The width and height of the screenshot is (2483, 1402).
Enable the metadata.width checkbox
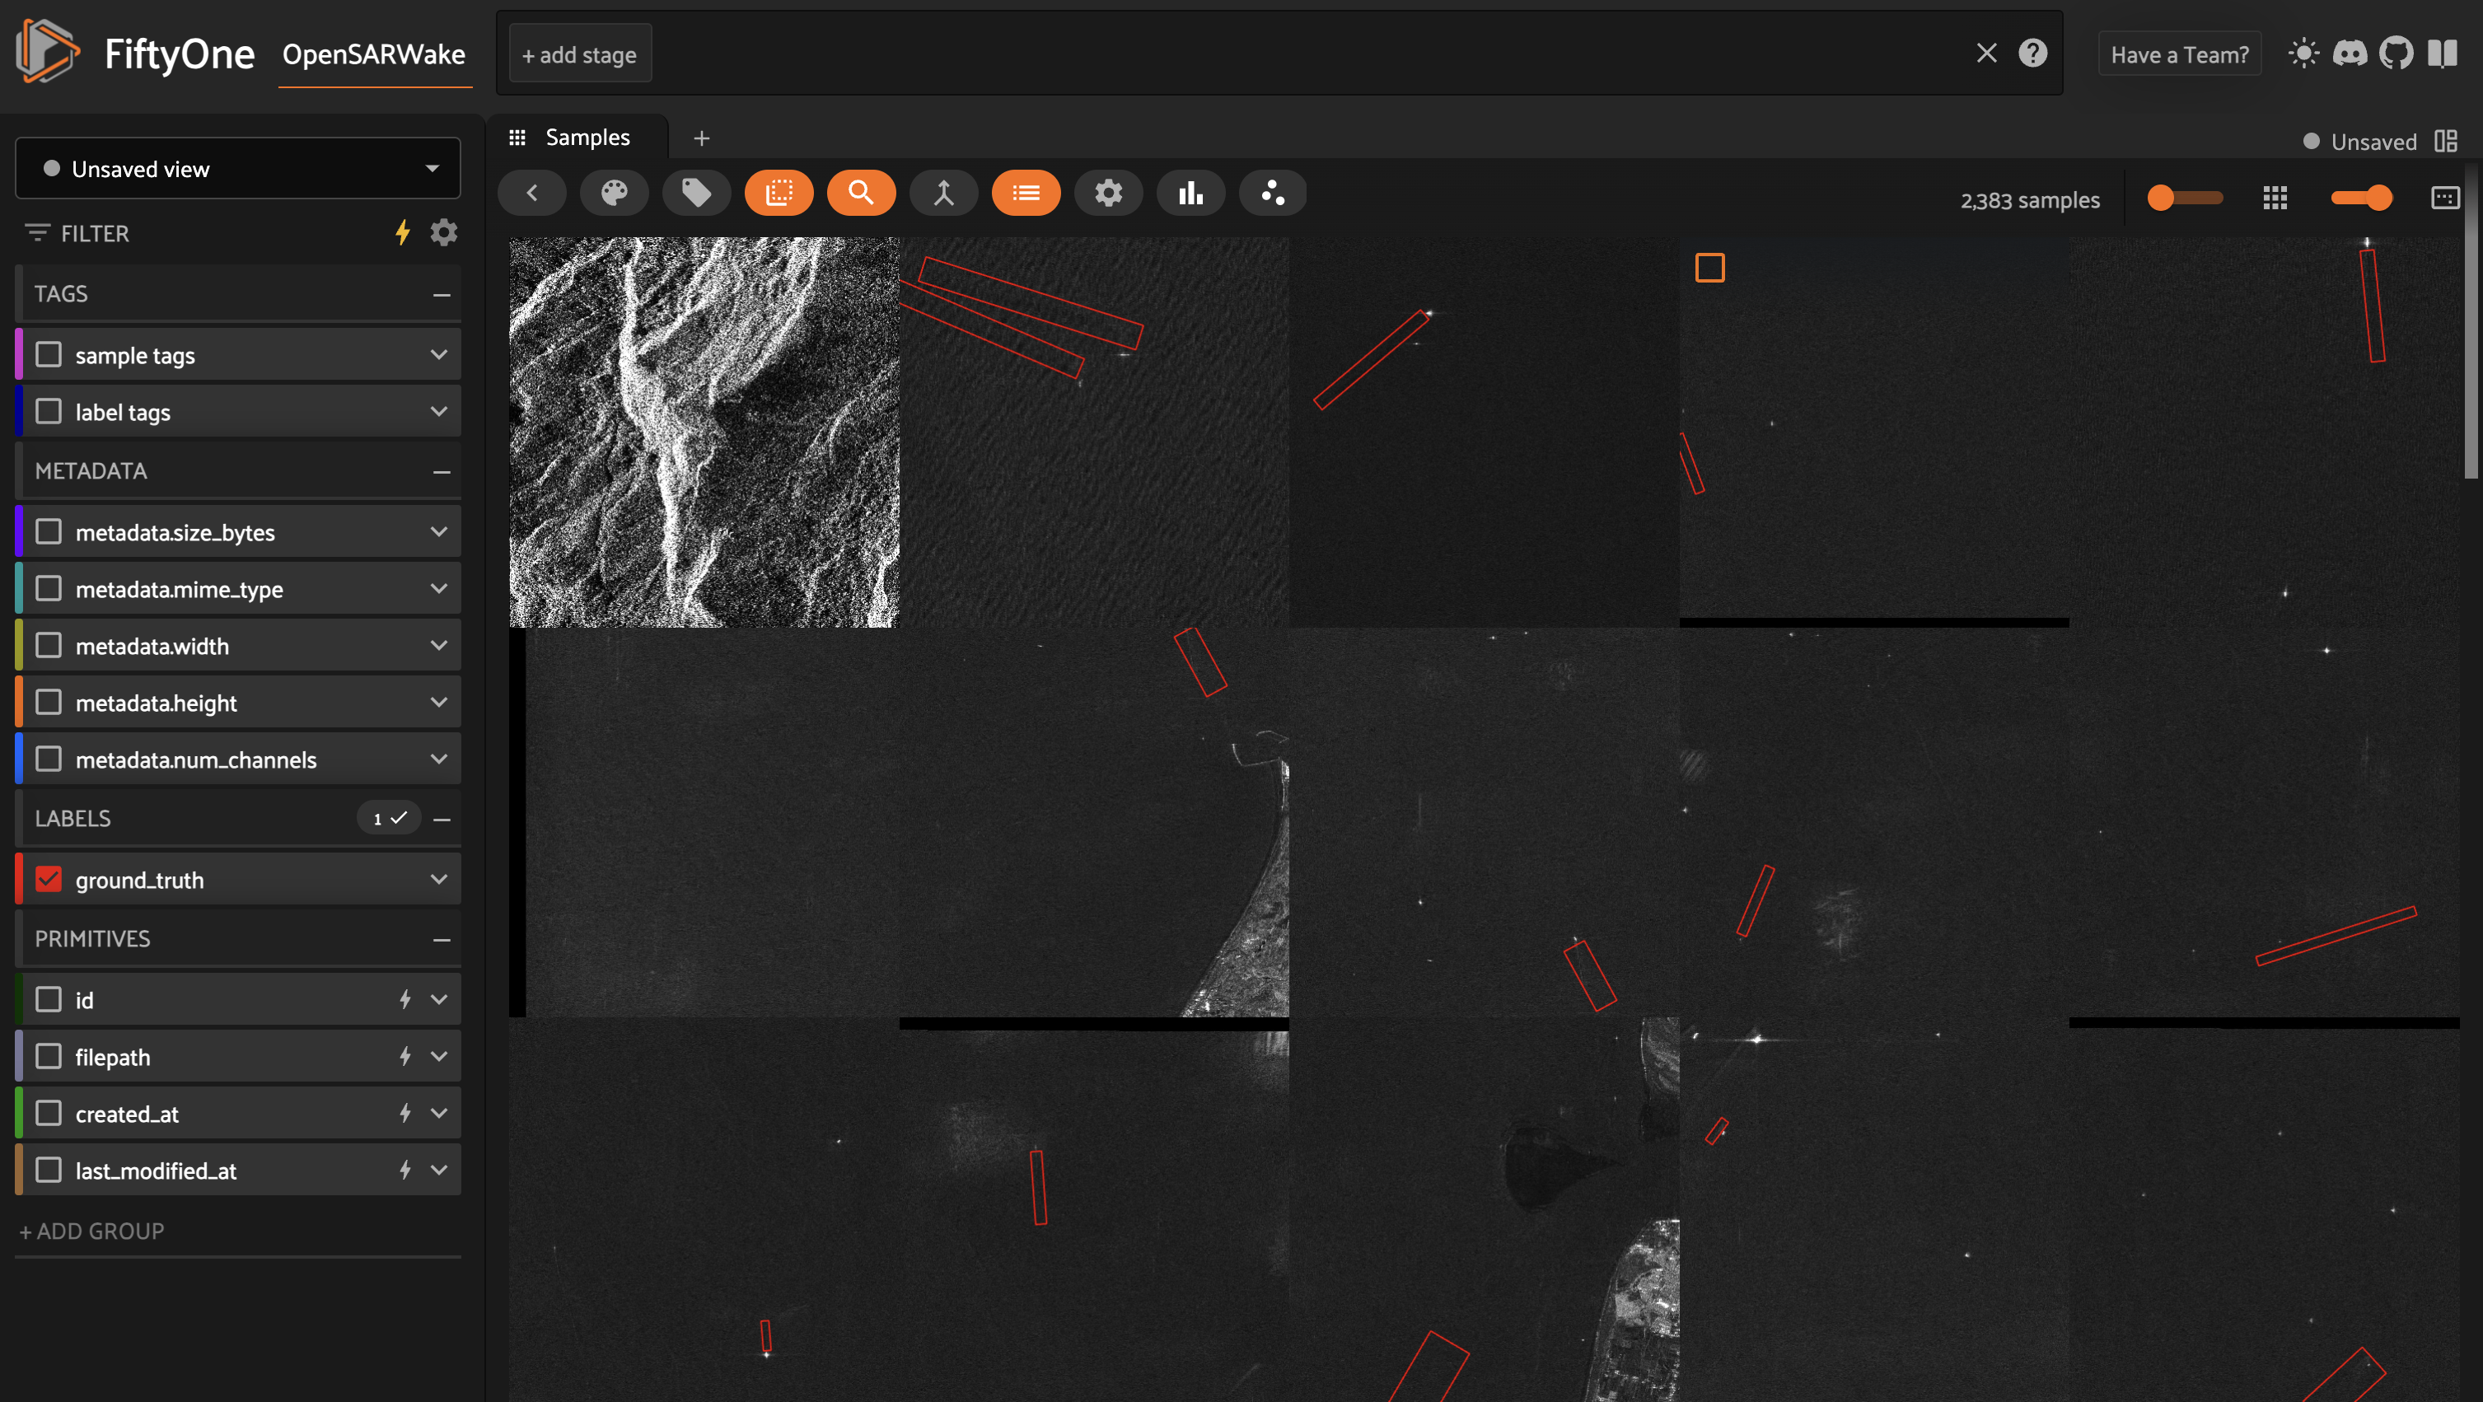click(x=49, y=646)
